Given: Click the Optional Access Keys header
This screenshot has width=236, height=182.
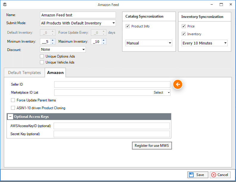Looking at the screenshot, I should 89,117.
